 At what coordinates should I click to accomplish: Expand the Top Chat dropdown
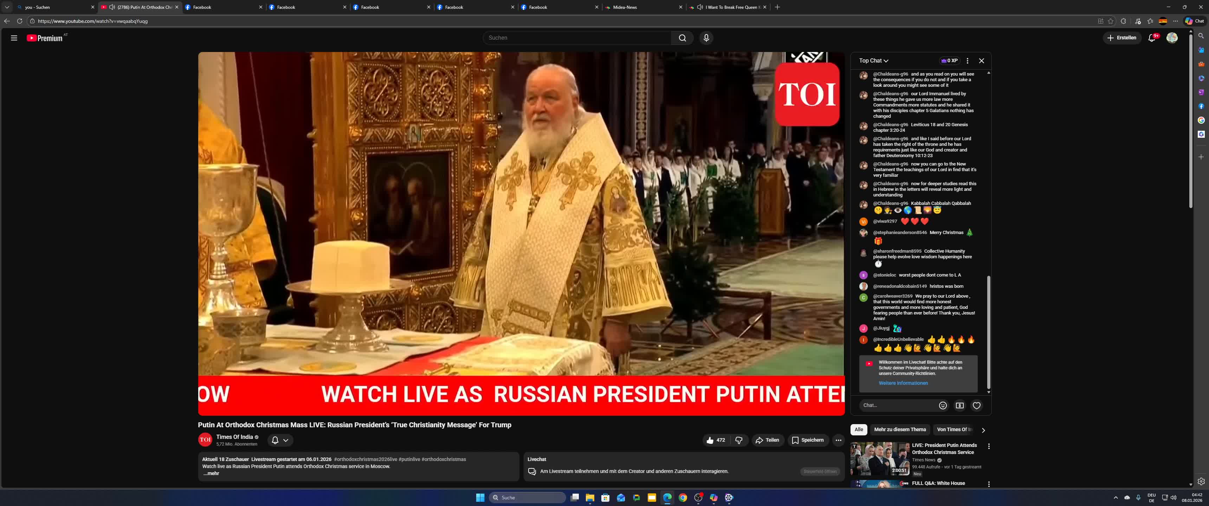click(873, 60)
